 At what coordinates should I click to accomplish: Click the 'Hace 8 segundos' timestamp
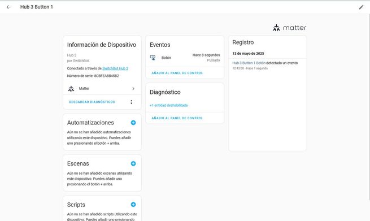206,55
